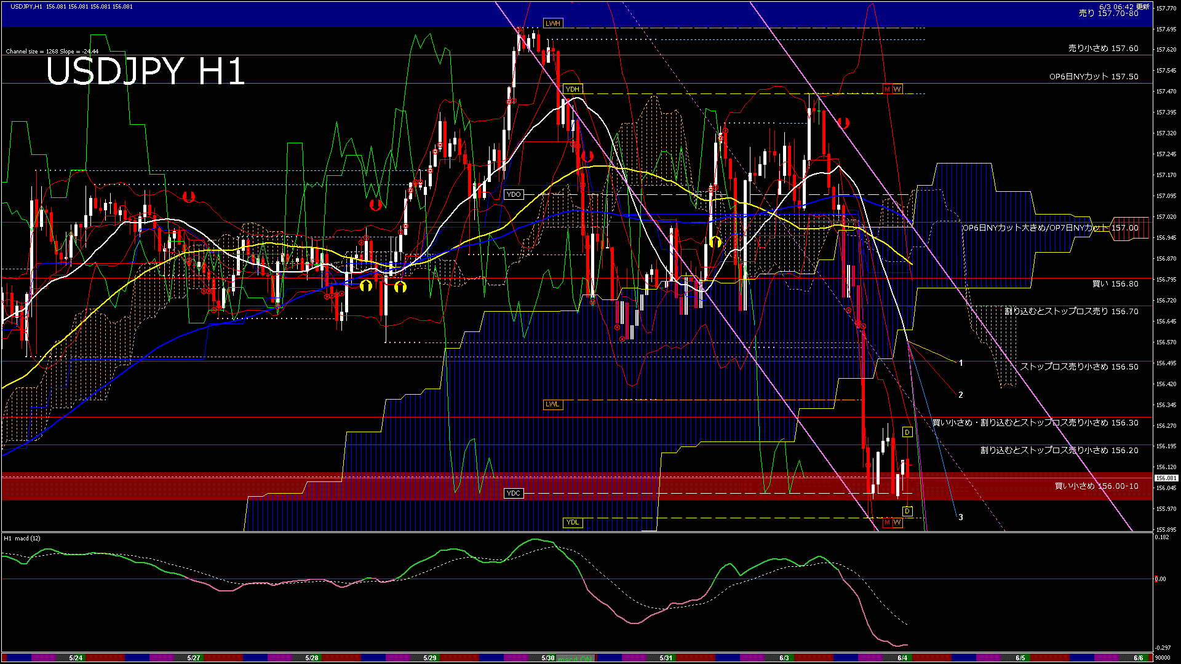Click the red arrow signal above the 6/3 peak
The image size is (1181, 664).
pos(843,123)
